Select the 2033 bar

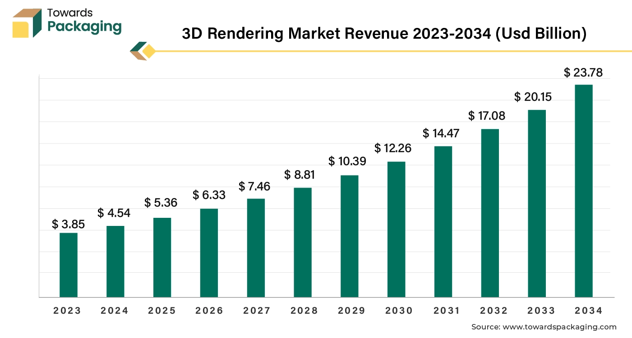(537, 203)
